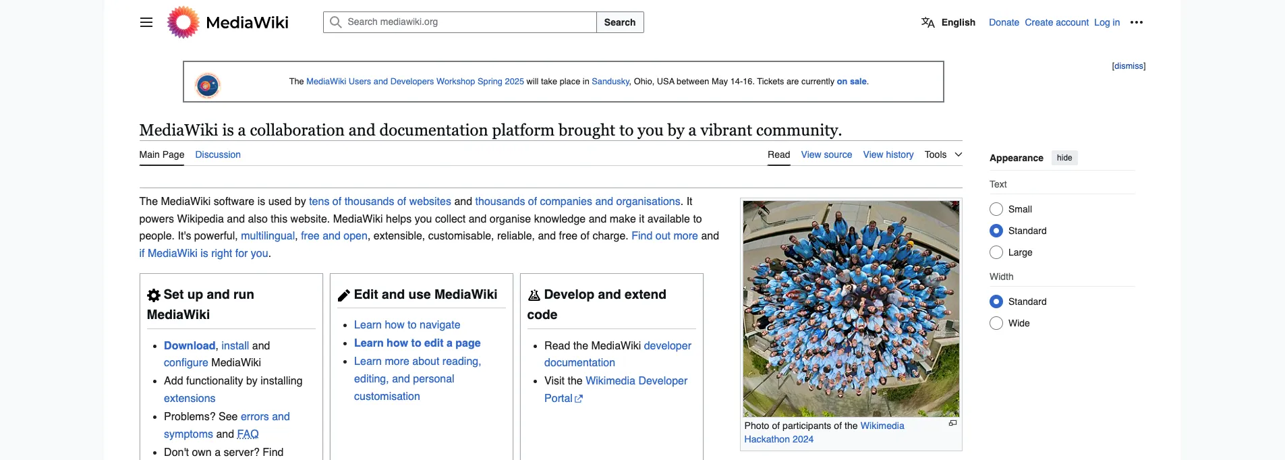This screenshot has height=460, width=1285.
Task: Click pencil icon beside Edit and use MediaWiki
Action: coord(344,295)
